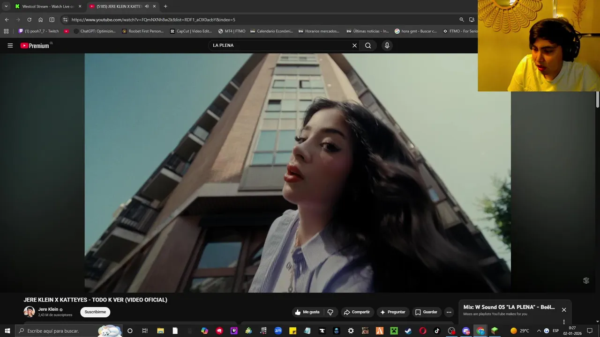Open Task View on taskbar

coord(145,331)
